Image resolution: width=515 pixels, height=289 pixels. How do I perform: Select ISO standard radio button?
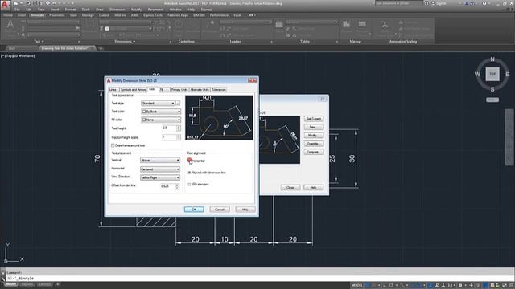click(x=189, y=185)
